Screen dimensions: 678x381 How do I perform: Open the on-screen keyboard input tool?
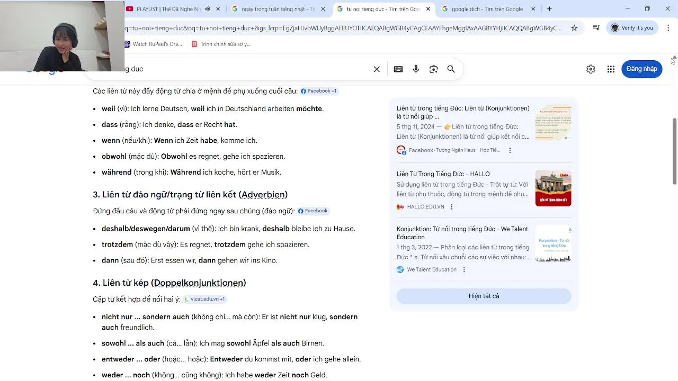pos(398,69)
